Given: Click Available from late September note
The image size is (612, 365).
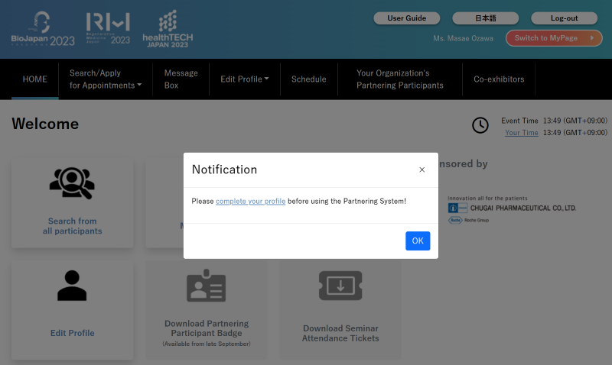Looking at the screenshot, I should (x=207, y=344).
